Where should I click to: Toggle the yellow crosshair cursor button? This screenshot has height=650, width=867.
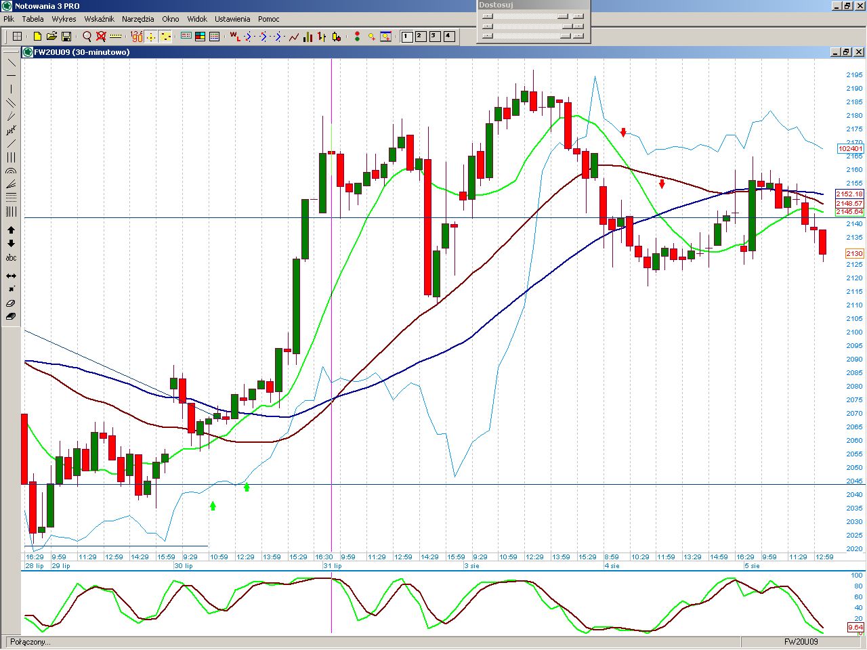151,37
